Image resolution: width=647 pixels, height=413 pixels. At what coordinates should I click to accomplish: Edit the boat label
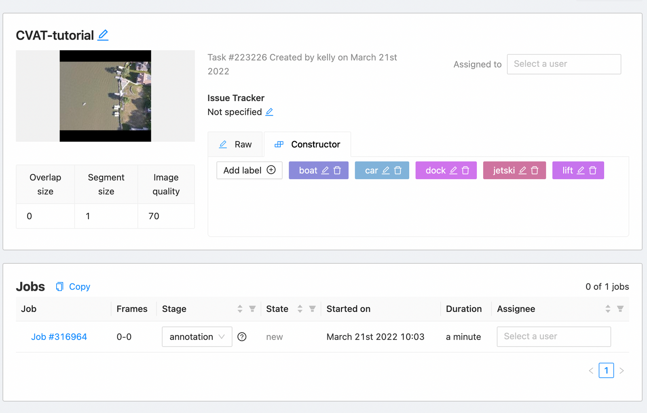[x=326, y=170]
